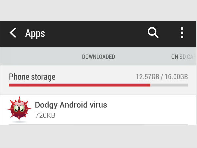Click the 720KB app size text
The image size is (197, 148).
tap(45, 115)
